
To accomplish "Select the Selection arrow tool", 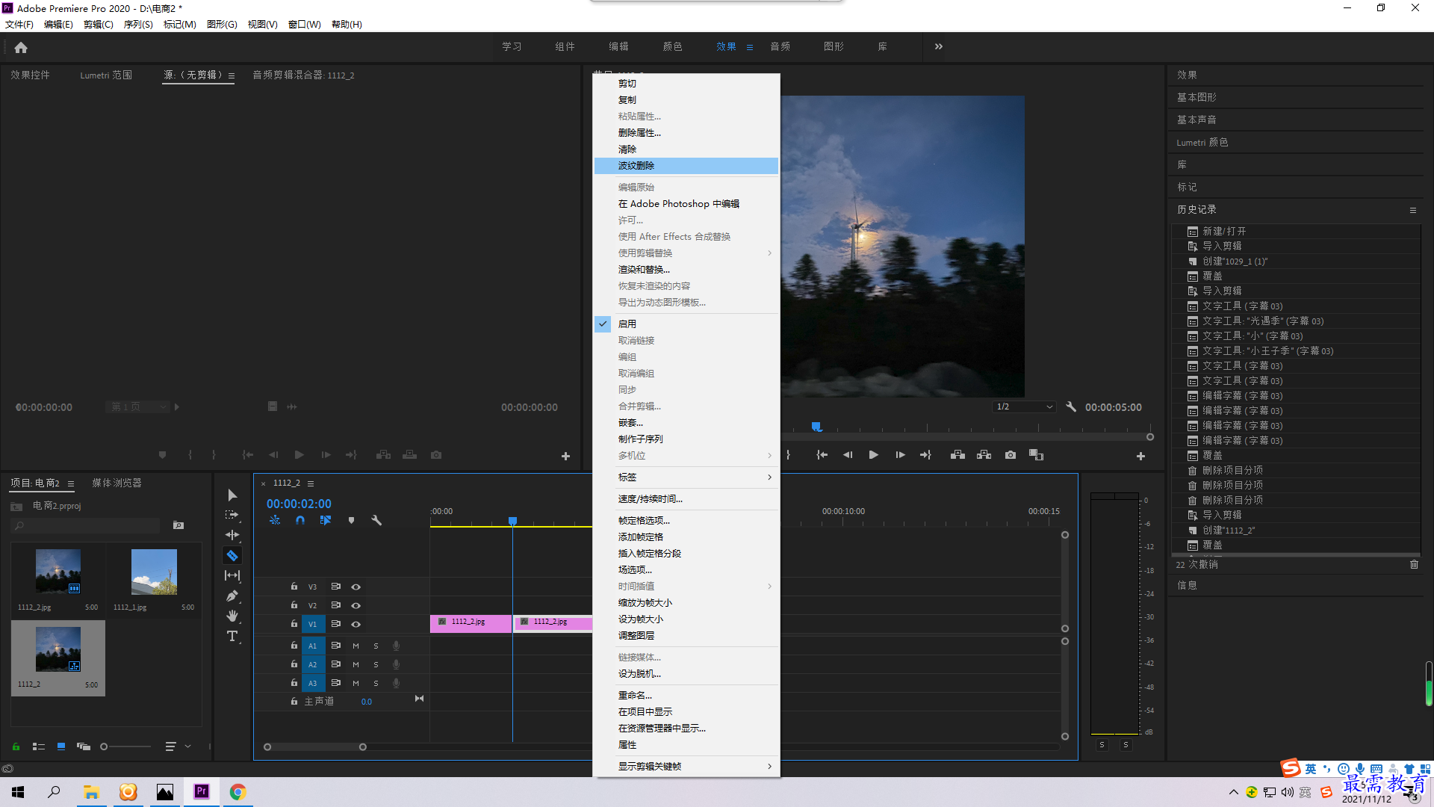I will pyautogui.click(x=232, y=495).
